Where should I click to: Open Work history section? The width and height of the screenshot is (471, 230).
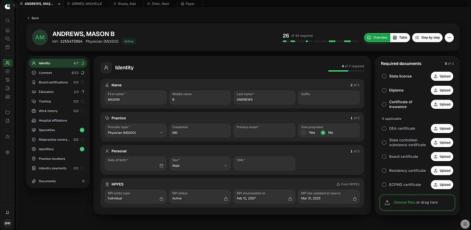coord(58,111)
